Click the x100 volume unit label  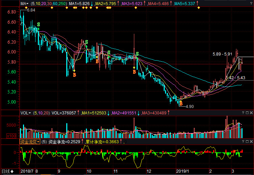12,135
